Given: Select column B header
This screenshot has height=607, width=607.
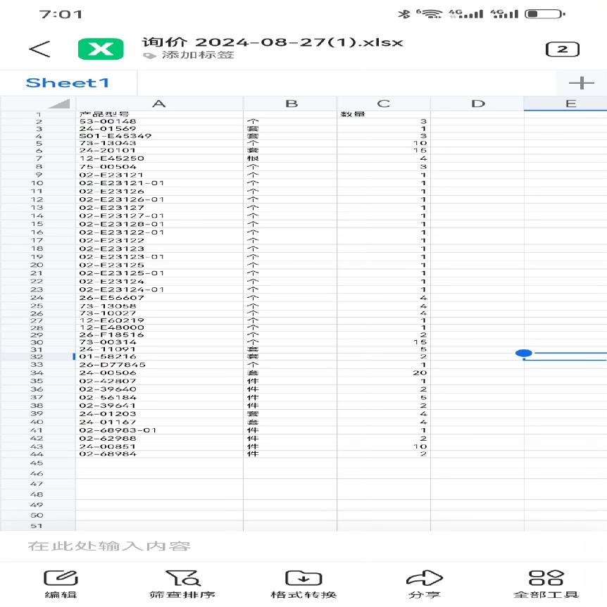Looking at the screenshot, I should click(x=290, y=104).
